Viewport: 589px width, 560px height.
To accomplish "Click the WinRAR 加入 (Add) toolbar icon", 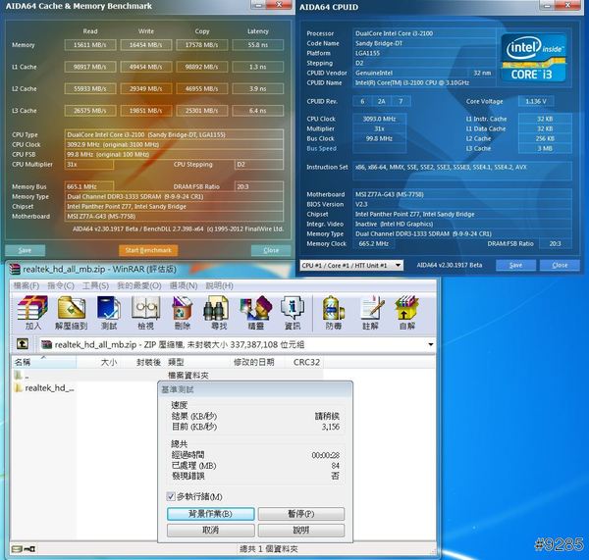I will (33, 311).
